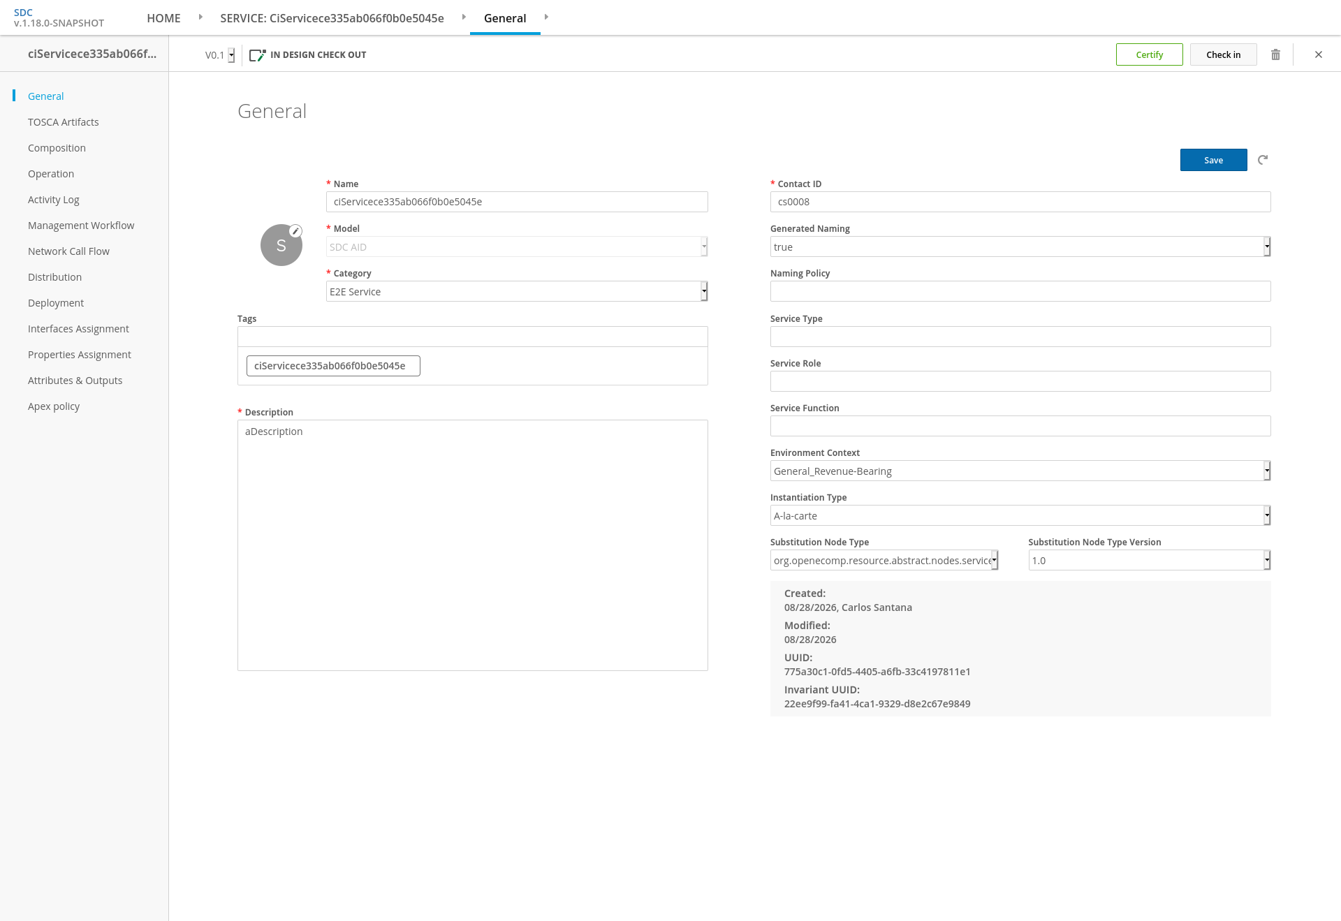This screenshot has width=1341, height=921.
Task: Click the green Certify button
Action: tap(1150, 54)
